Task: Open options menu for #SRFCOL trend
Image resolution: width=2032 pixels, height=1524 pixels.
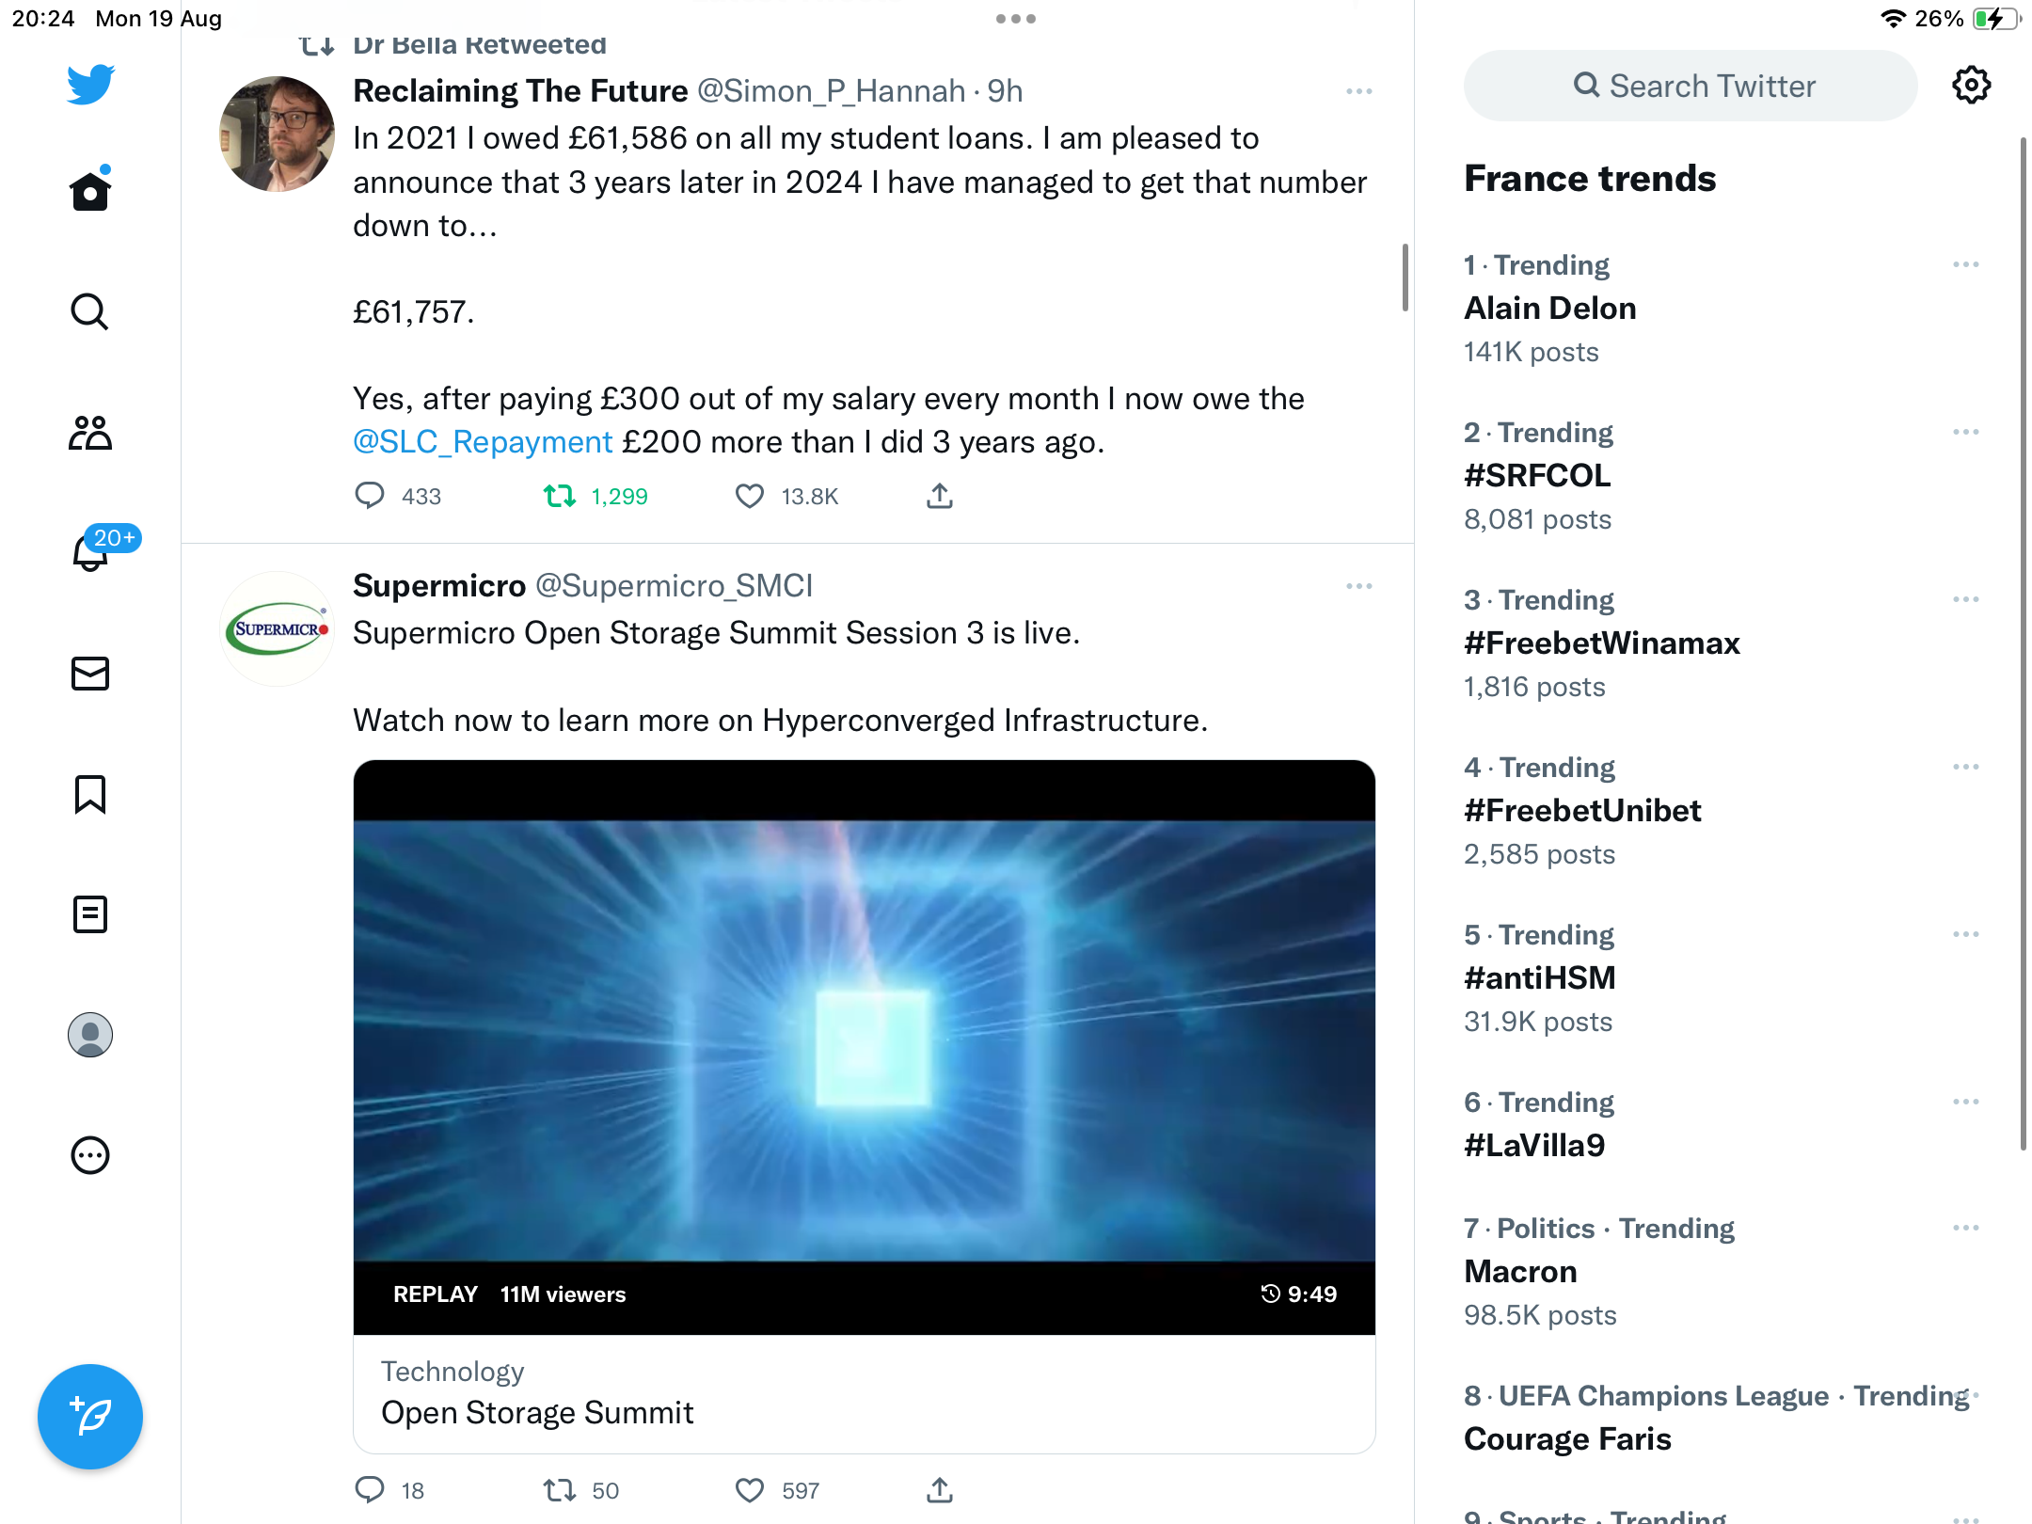Action: click(1965, 433)
